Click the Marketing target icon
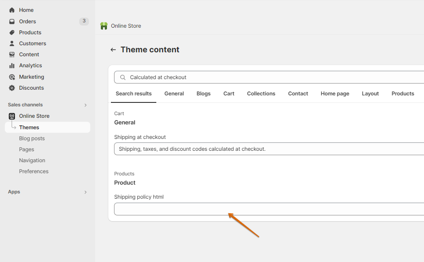Image resolution: width=424 pixels, height=262 pixels. (12, 77)
